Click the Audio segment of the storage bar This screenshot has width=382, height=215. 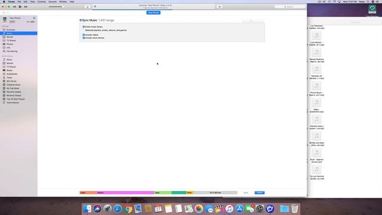[x=88, y=192]
